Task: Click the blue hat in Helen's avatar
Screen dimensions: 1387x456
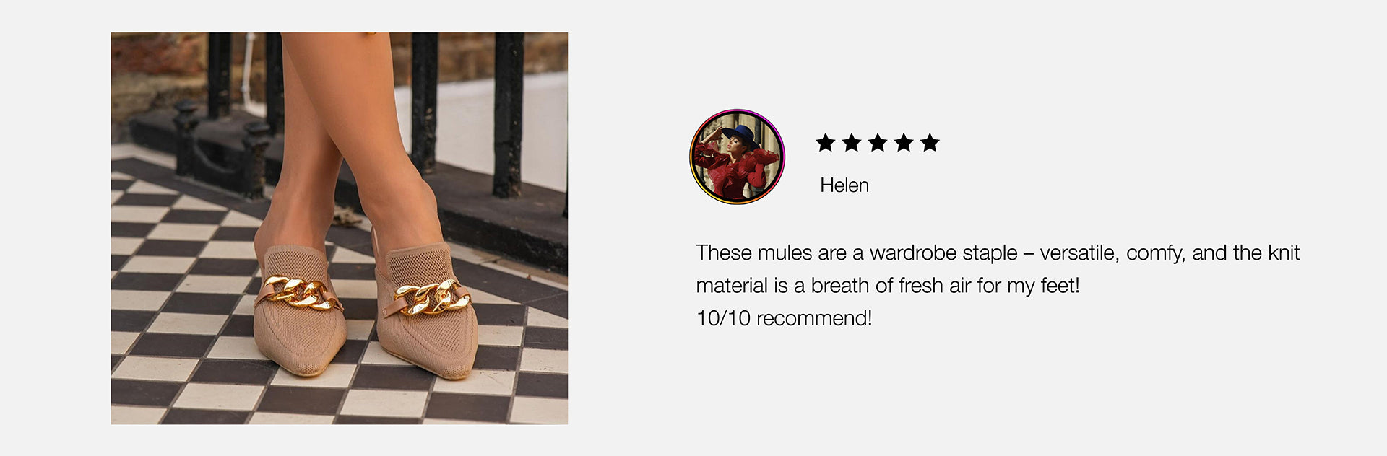Action: click(740, 136)
